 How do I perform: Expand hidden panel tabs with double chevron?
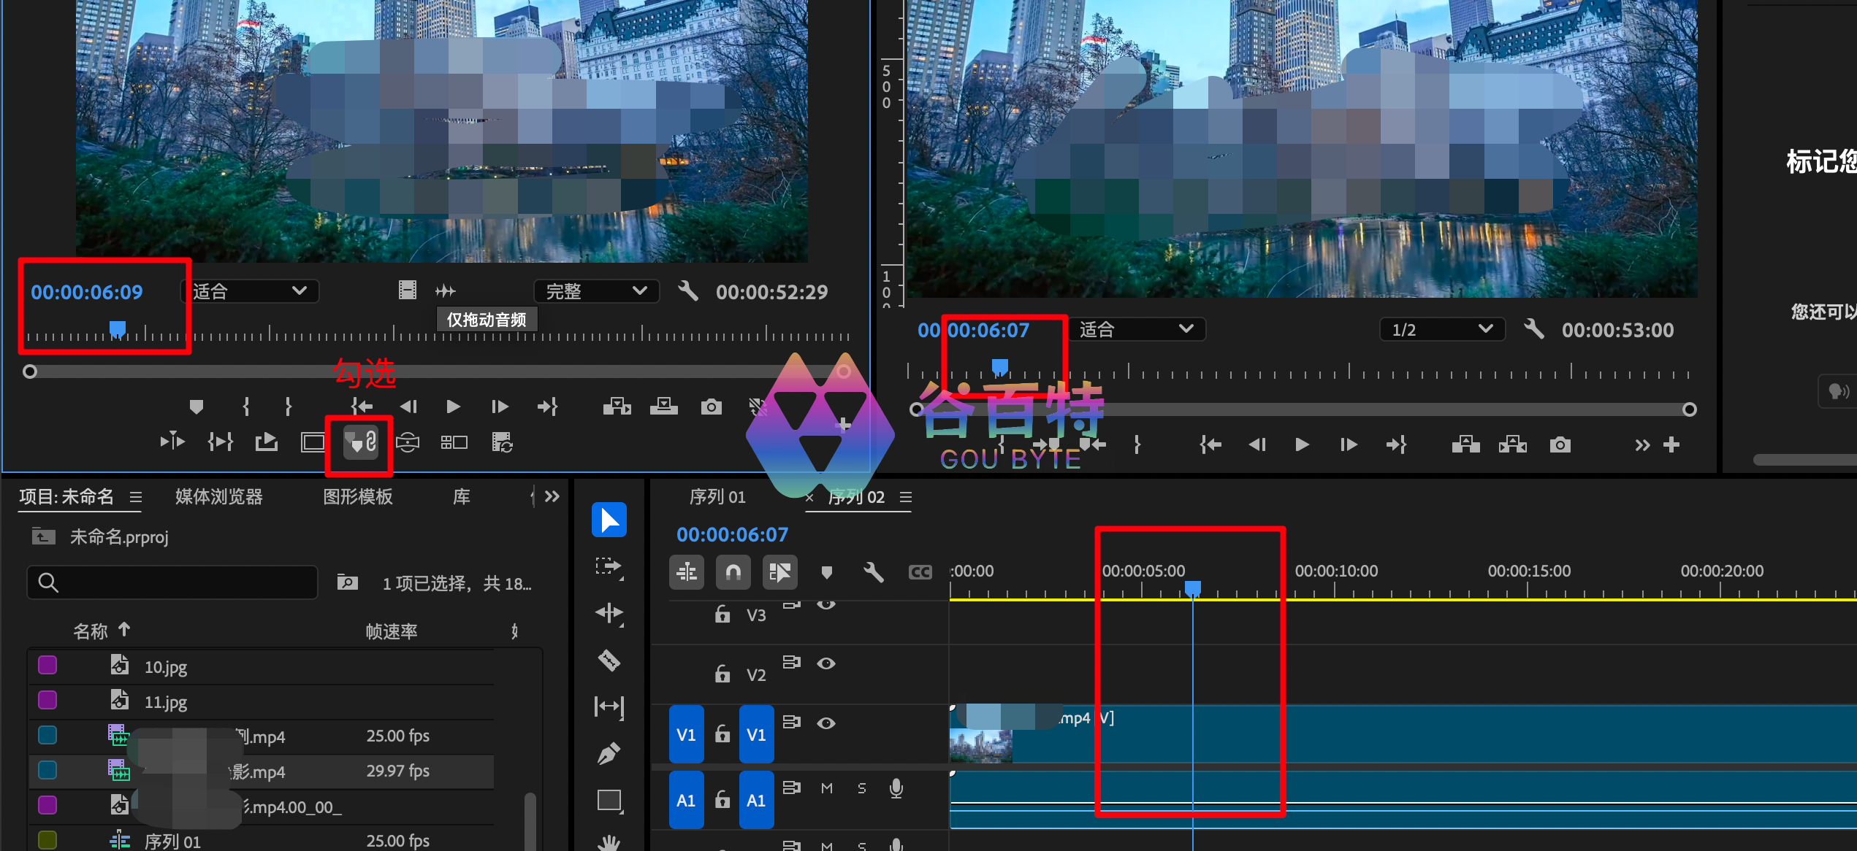552,496
